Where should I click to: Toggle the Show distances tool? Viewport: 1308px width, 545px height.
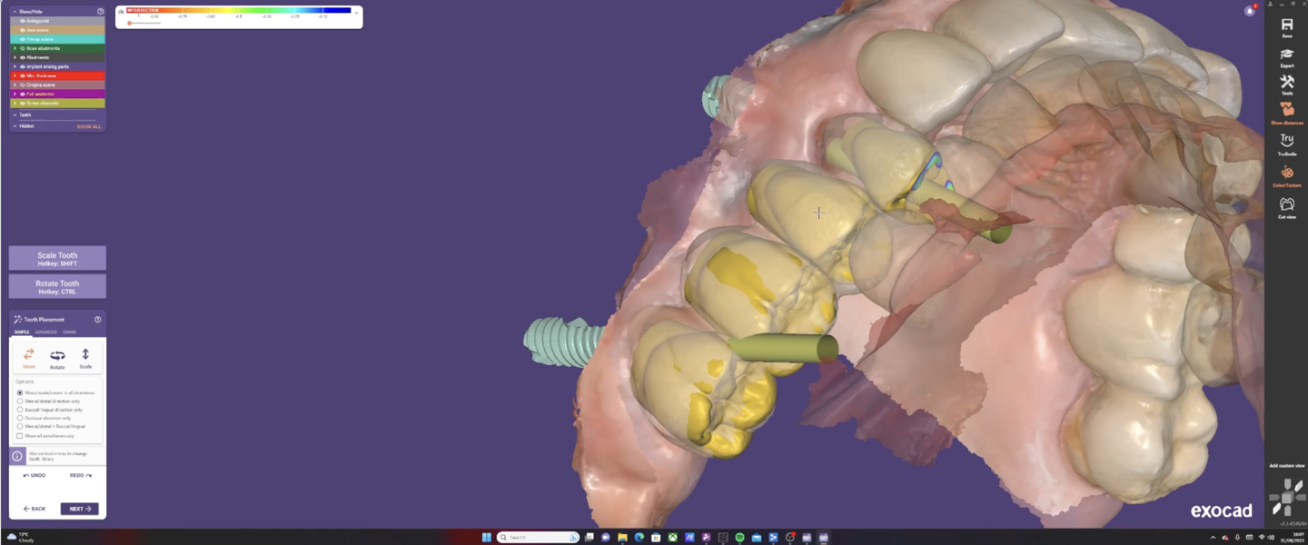click(1286, 111)
